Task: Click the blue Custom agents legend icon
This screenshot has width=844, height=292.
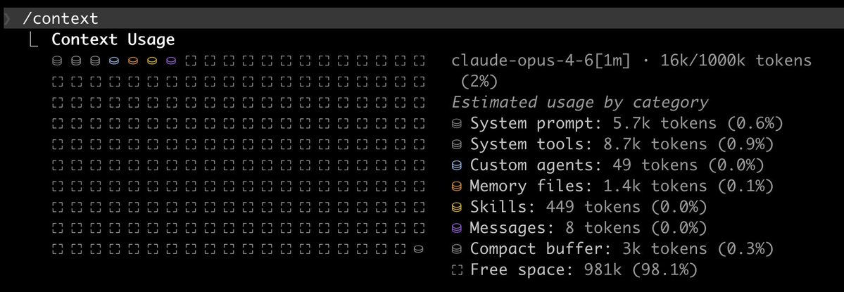Action: pos(458,166)
